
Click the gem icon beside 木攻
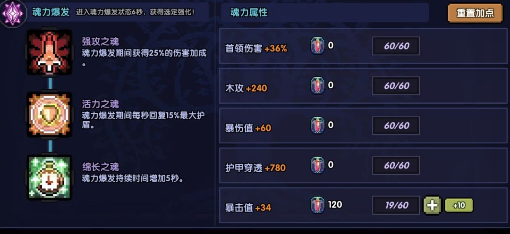pyautogui.click(x=318, y=86)
